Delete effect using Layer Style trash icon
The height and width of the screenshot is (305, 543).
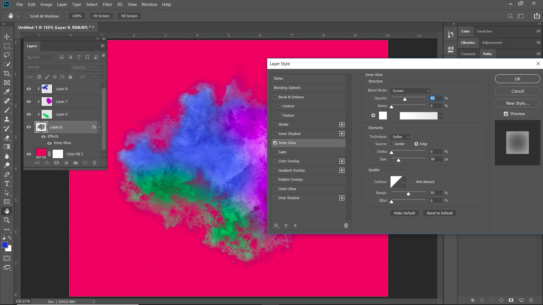[x=346, y=225]
